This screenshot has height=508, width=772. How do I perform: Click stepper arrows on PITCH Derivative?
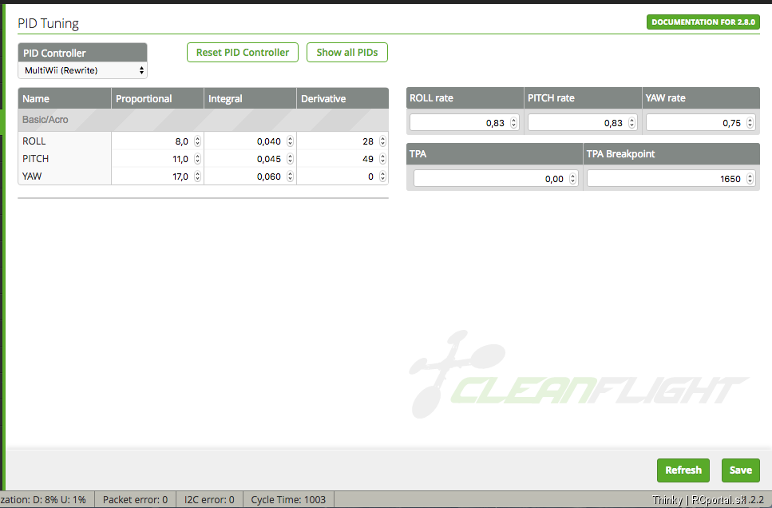point(382,159)
